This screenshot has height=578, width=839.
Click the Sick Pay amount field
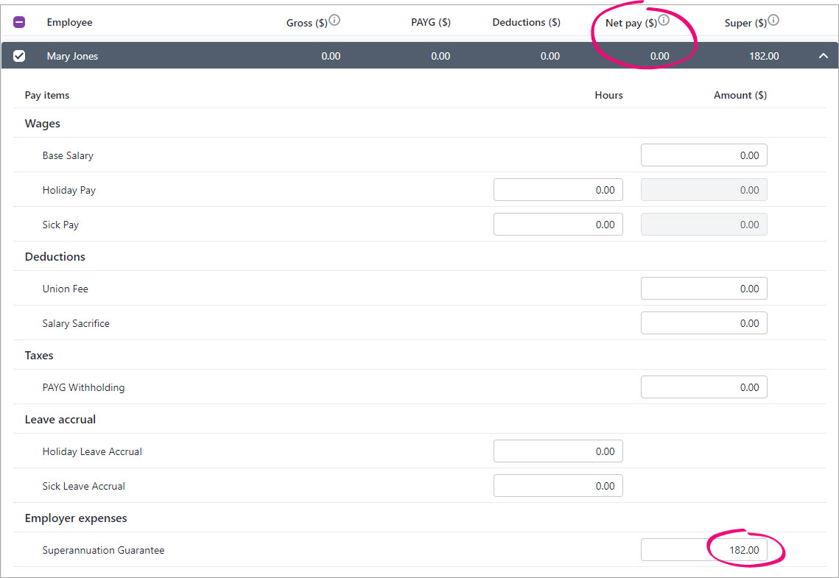coord(703,225)
